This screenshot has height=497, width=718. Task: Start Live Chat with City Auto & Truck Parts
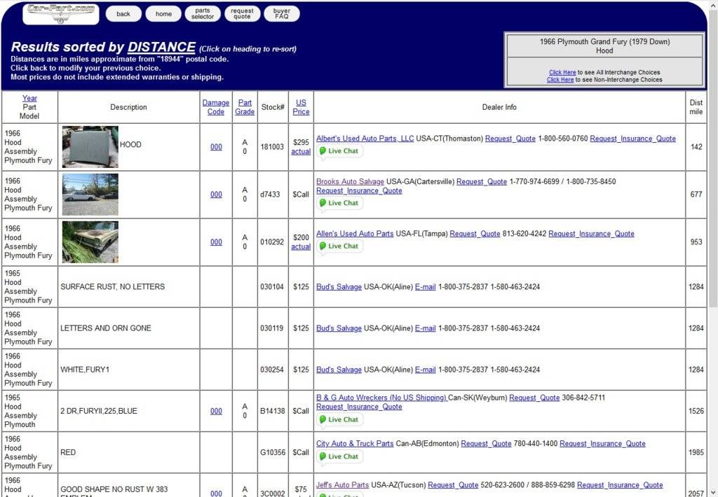pyautogui.click(x=339, y=456)
